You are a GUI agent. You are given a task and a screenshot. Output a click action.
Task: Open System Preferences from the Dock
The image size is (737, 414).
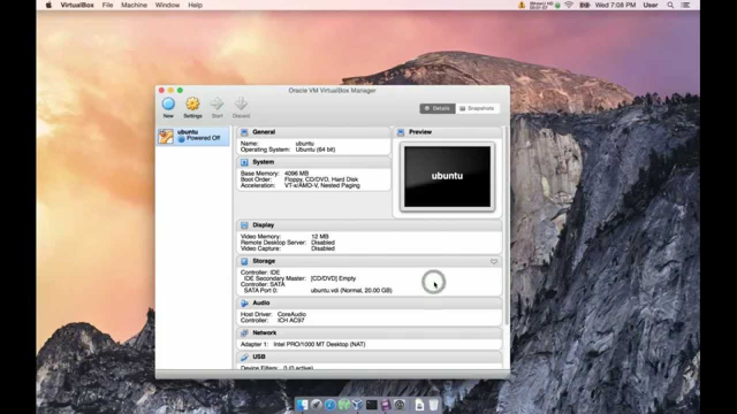point(400,405)
